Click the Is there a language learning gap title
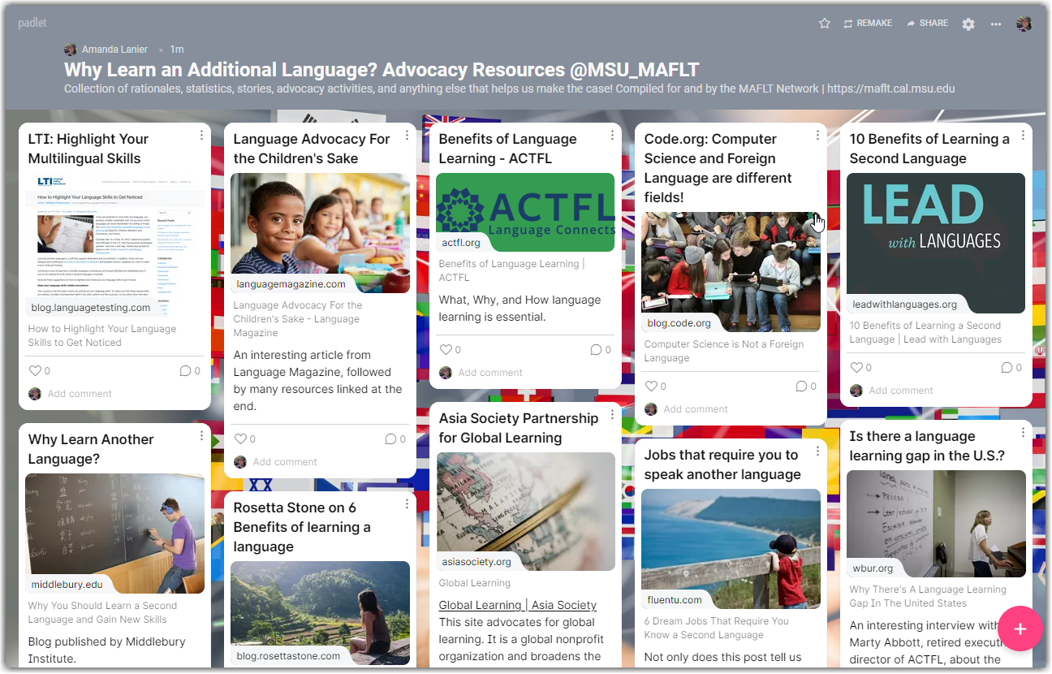Viewport: 1052px width, 674px height. 927,446
